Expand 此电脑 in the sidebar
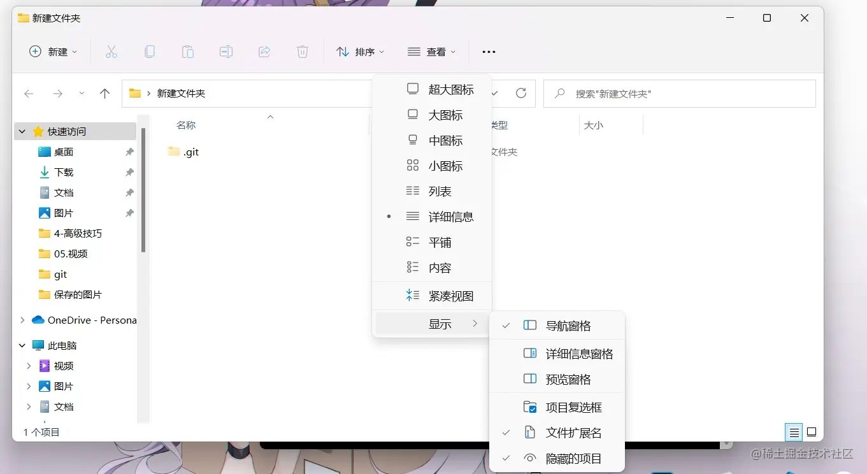Screen dimensions: 867x474 22,345
